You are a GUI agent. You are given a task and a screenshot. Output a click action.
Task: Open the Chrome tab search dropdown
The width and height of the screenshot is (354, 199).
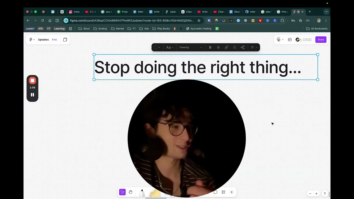point(326,12)
